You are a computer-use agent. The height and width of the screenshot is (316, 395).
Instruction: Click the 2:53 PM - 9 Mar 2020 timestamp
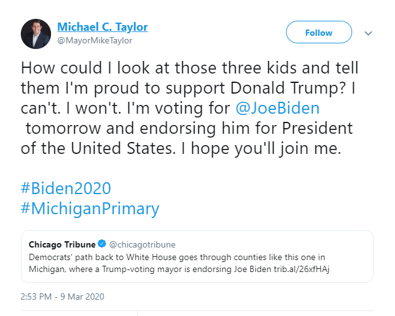tap(62, 297)
